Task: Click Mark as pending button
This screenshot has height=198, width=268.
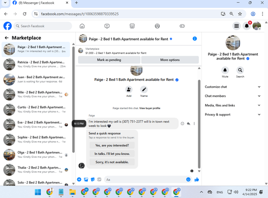Action: 109,60
